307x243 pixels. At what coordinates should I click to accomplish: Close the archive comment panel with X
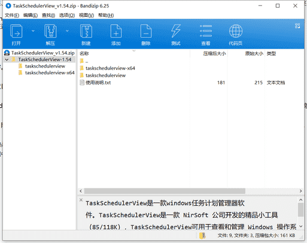tap(81, 200)
